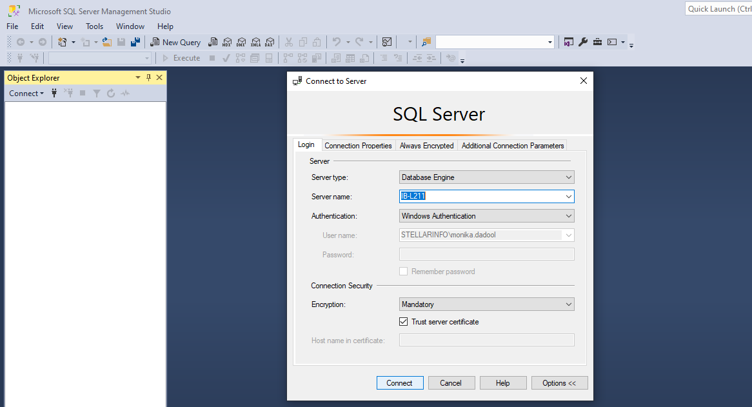Open the find search combo box dropdown
Image resolution: width=752 pixels, height=407 pixels.
pos(549,42)
